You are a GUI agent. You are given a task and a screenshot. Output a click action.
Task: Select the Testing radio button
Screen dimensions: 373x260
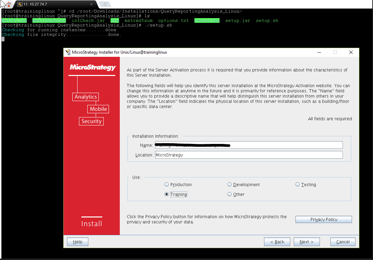click(x=298, y=185)
